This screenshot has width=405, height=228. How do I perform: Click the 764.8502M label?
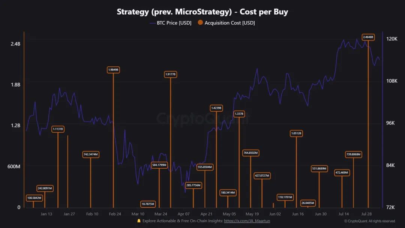coord(251,153)
